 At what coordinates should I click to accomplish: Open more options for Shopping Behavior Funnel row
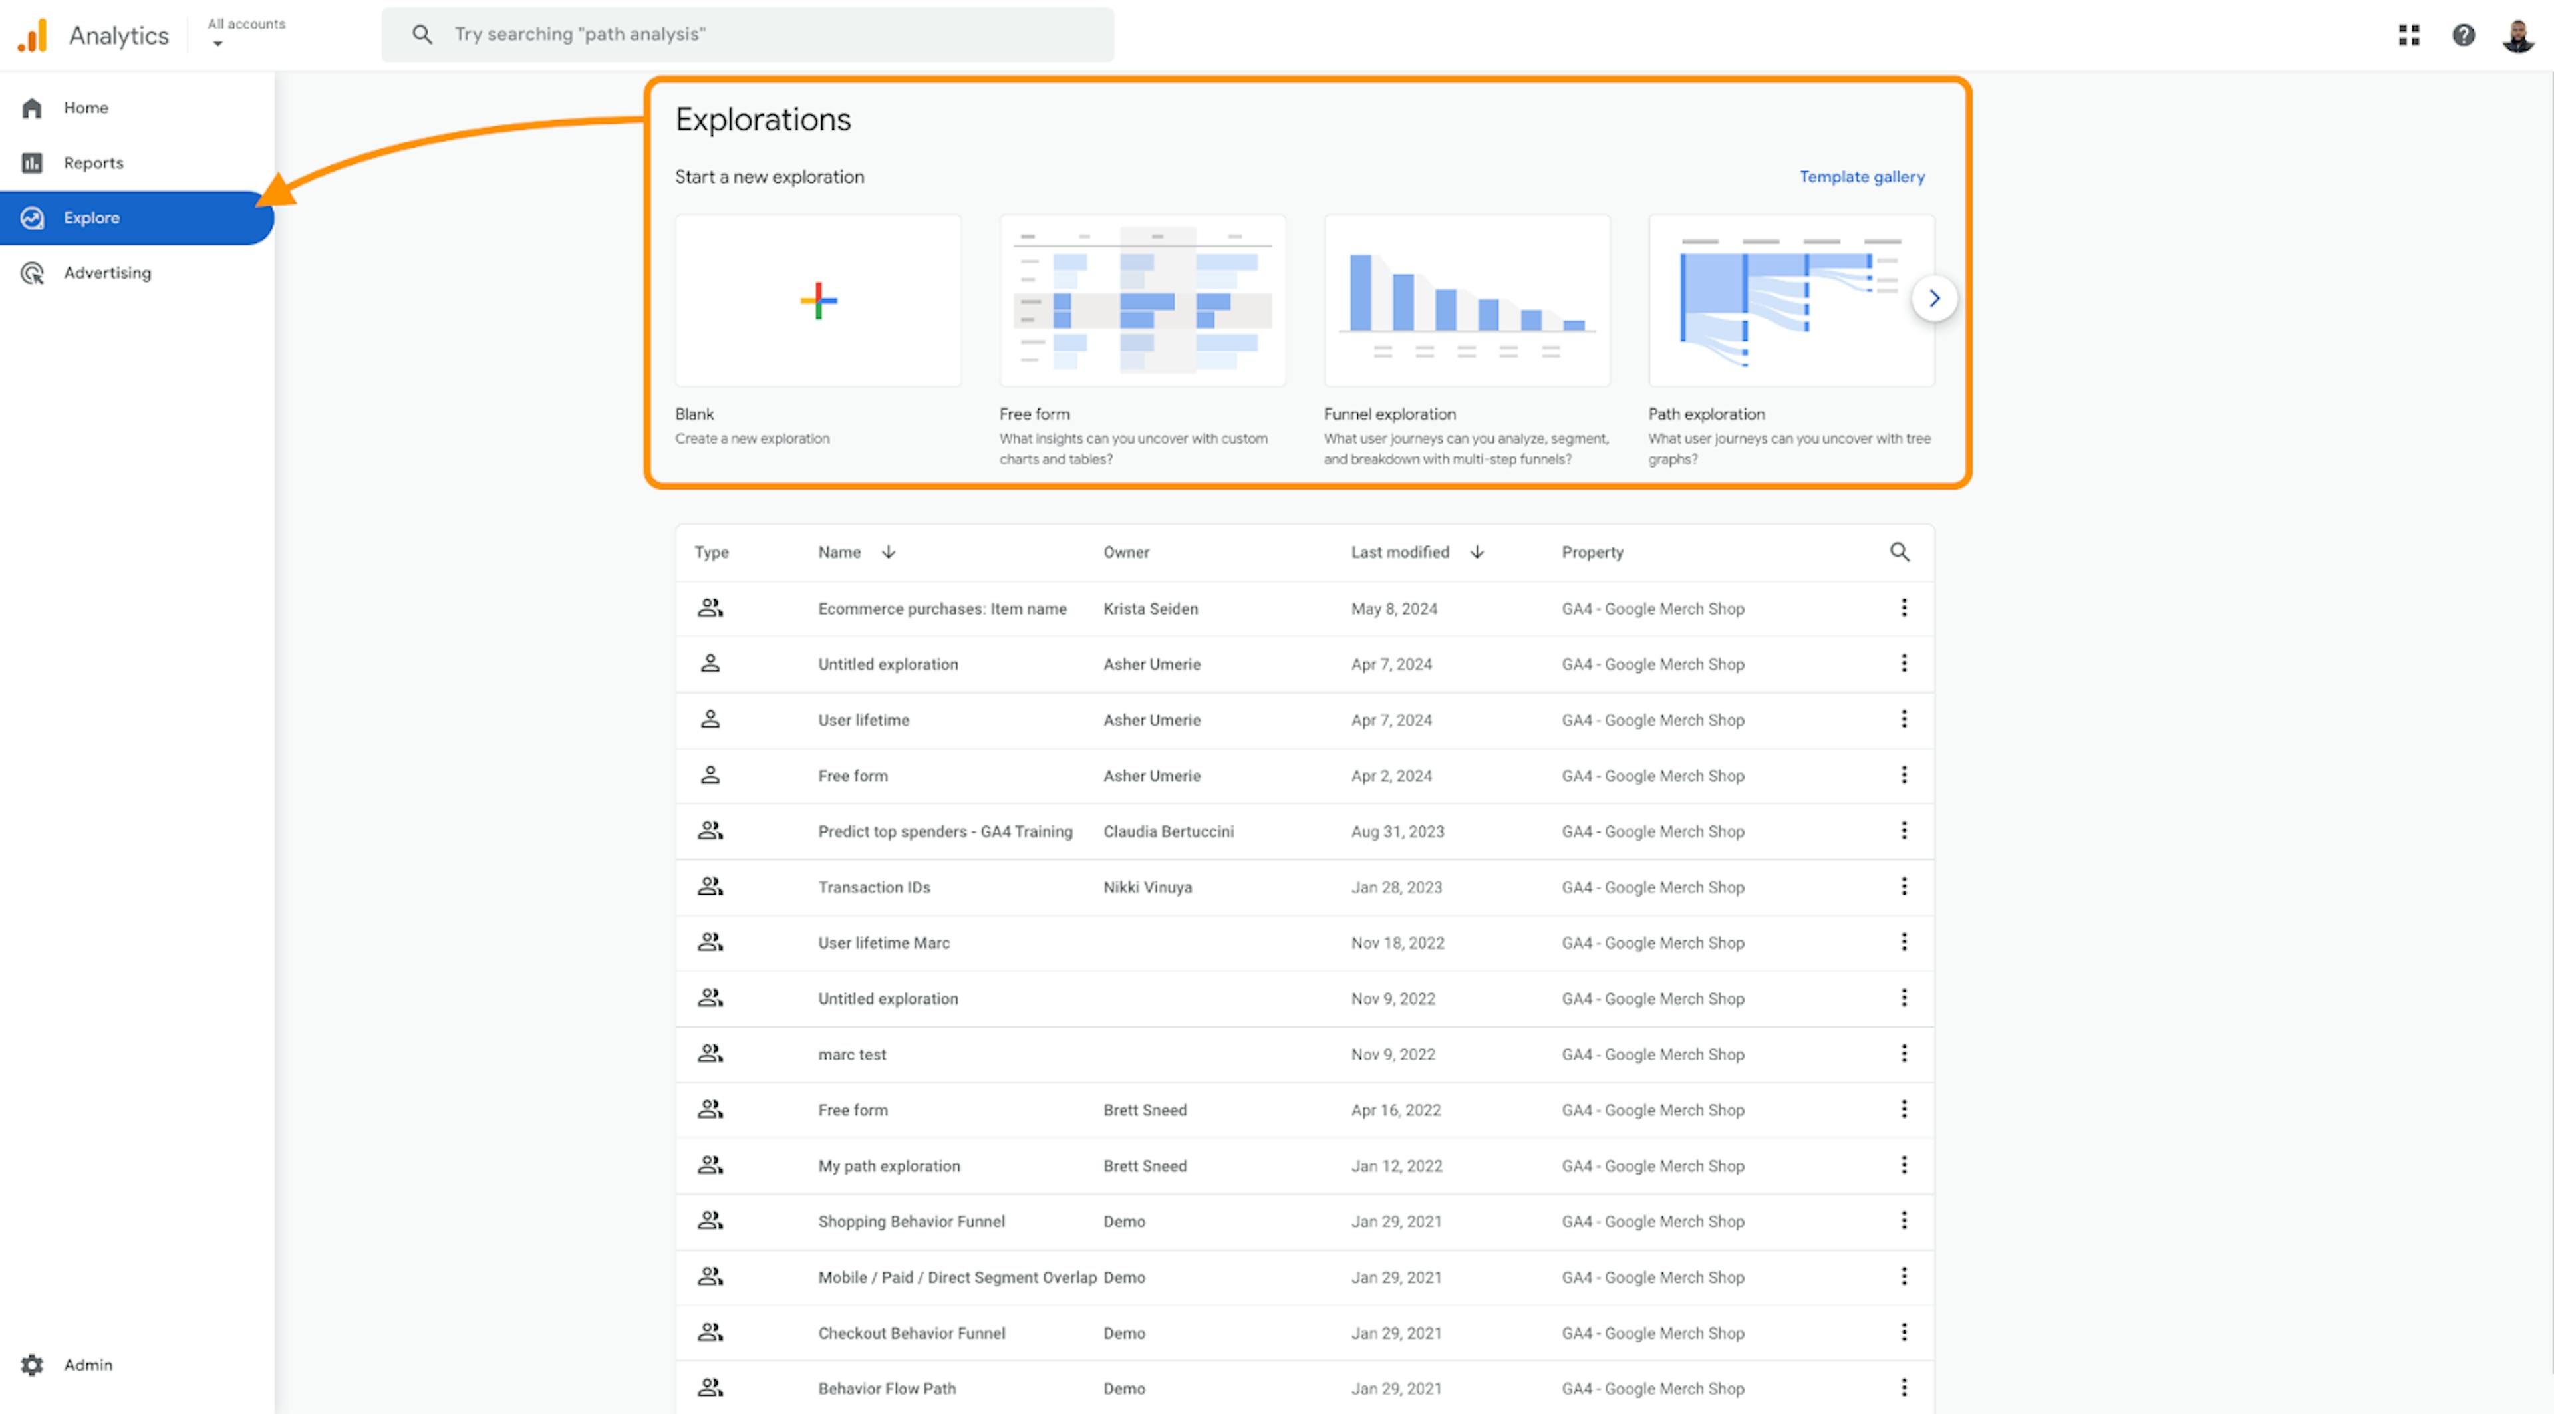[x=1903, y=1220]
